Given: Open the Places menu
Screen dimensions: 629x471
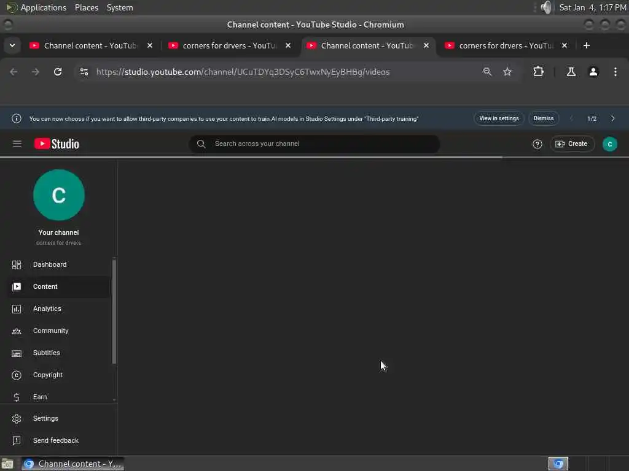Looking at the screenshot, I should [x=87, y=7].
